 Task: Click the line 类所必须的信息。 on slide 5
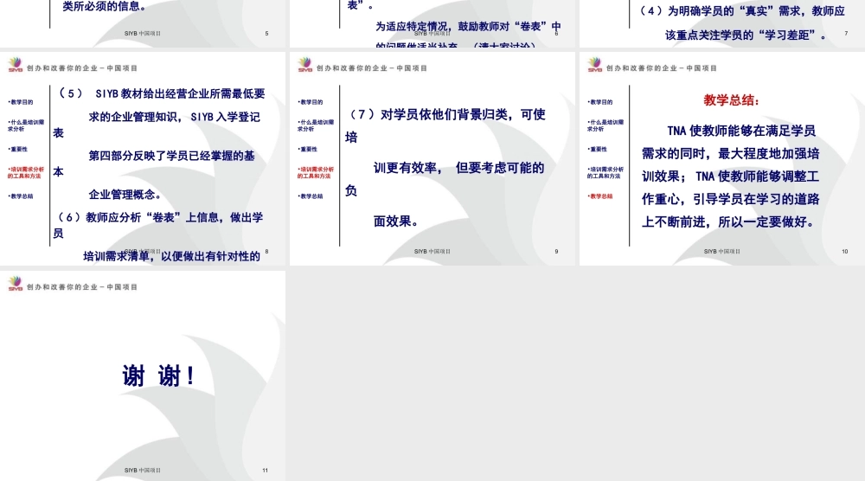pos(105,7)
